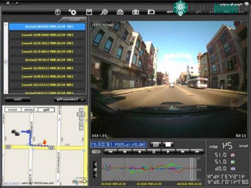251x188 pixels.
Task: Click the Close button under the play list
Action: [18, 99]
